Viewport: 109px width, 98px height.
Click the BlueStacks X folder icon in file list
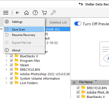[83, 97]
